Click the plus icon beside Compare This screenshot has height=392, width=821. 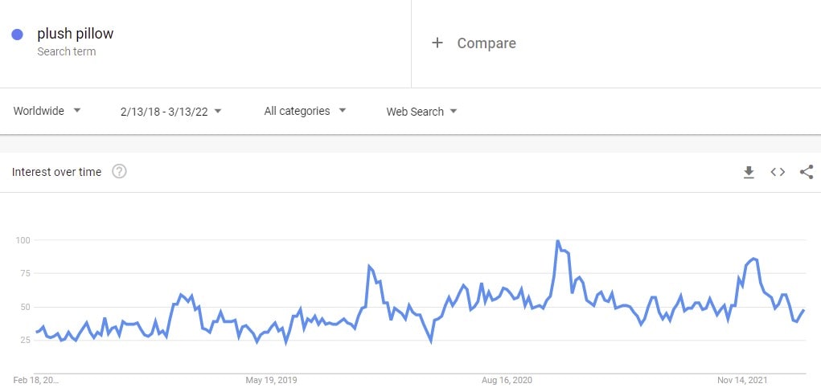point(437,43)
